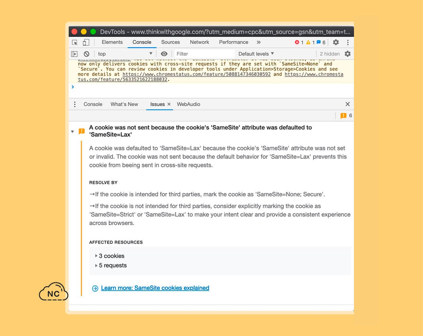Open the Default levels dropdown
Screen dimensions: 423x336
click(256, 54)
